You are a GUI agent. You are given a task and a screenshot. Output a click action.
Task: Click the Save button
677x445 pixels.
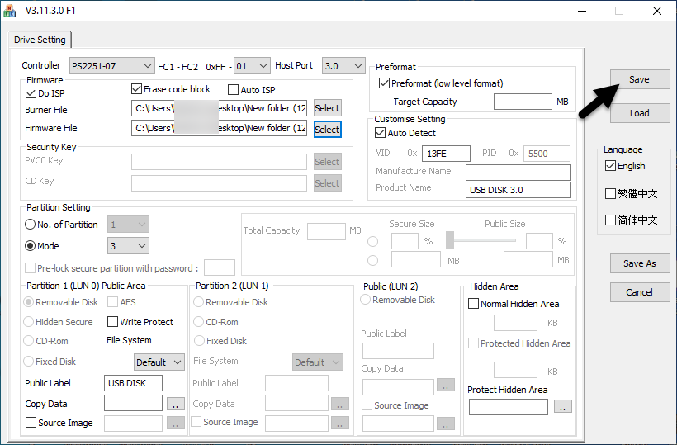point(640,79)
